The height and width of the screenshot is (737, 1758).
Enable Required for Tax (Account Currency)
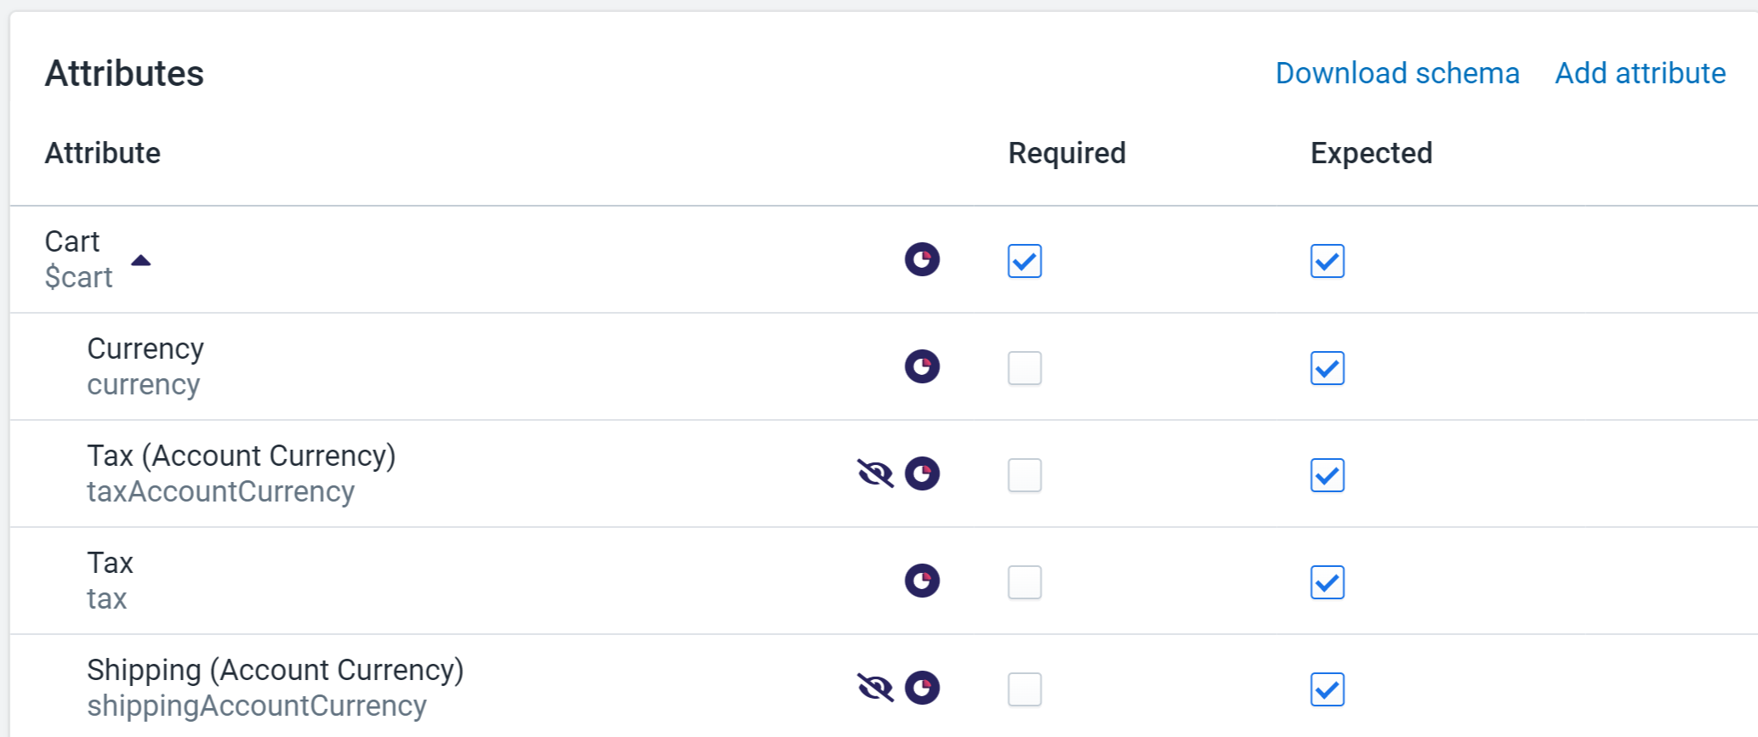1025,475
